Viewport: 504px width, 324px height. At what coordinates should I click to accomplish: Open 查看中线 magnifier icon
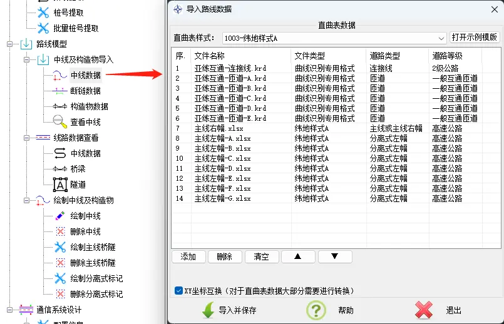pyautogui.click(x=59, y=122)
